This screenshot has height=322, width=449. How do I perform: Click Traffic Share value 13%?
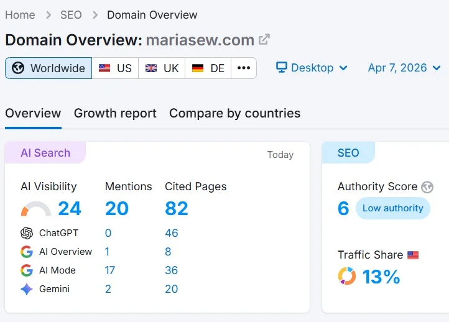pos(381,277)
